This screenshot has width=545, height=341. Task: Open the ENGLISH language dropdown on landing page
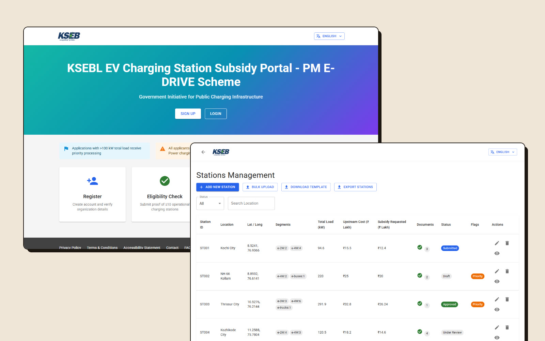tap(329, 36)
